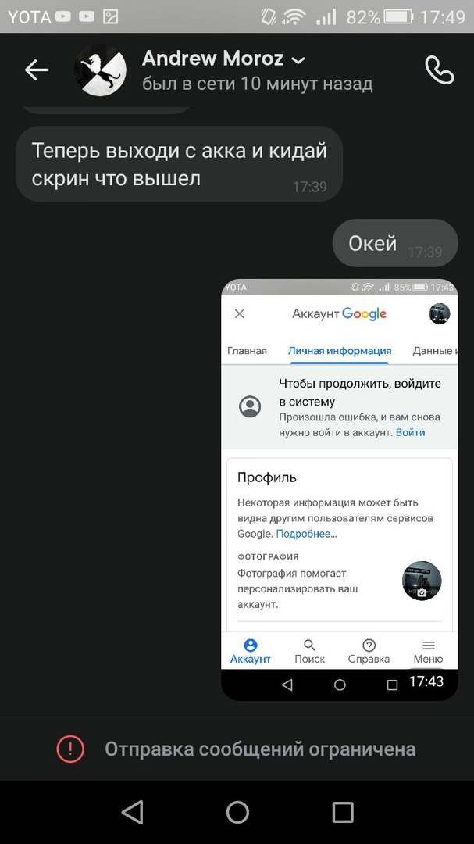474x844 pixels.
Task: Tap the 'Аккаунт' tab icon in screenshot
Action: click(250, 646)
